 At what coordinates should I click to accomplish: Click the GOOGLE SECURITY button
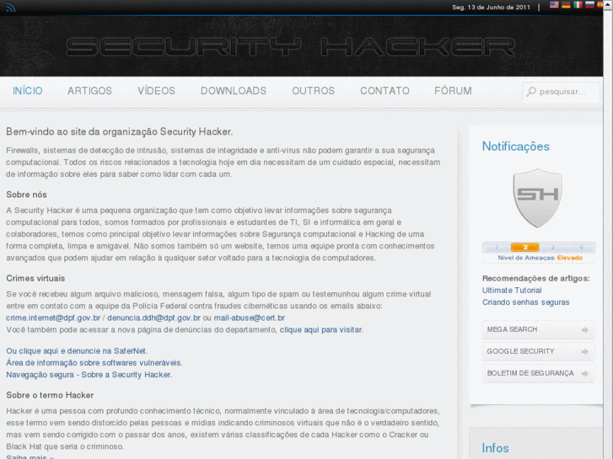coord(538,351)
